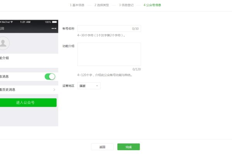Click the 4~120个字 hint text
This screenshot has height=154, width=232.
pos(105,75)
